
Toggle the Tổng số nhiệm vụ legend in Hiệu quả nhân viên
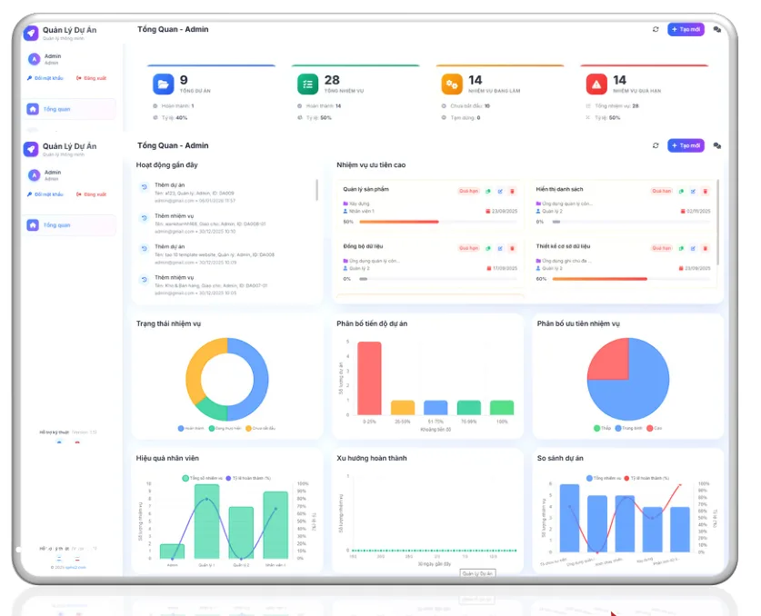[203, 478]
